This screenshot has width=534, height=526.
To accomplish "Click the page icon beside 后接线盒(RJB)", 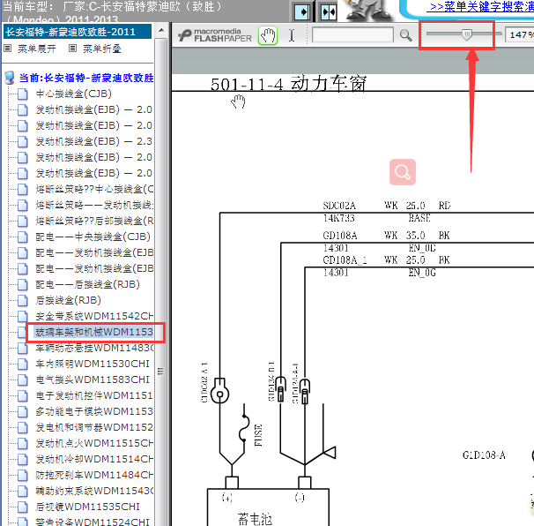I will pos(23,301).
